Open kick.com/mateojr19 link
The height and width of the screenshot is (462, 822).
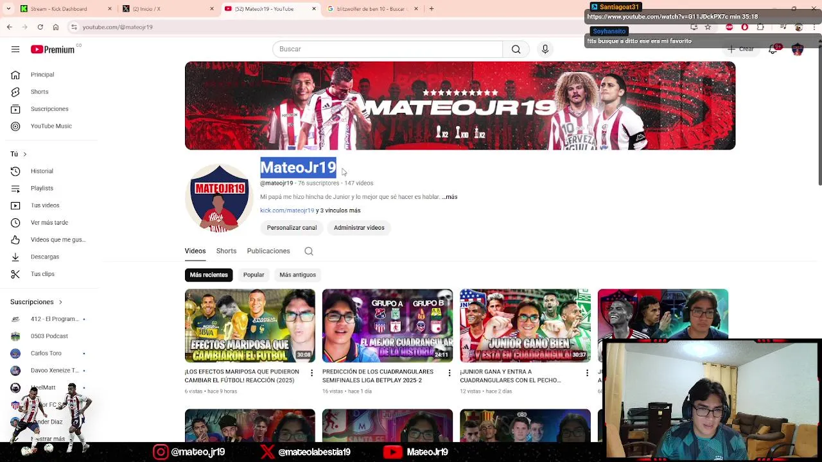point(287,210)
